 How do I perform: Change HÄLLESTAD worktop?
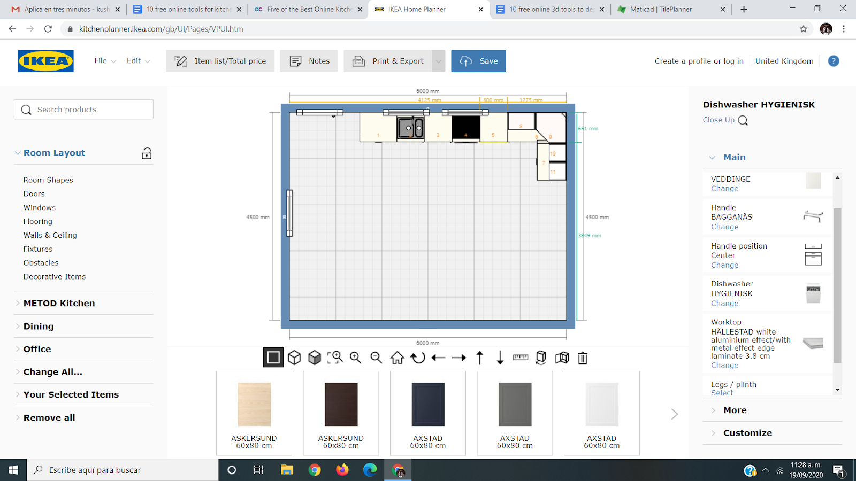724,366
